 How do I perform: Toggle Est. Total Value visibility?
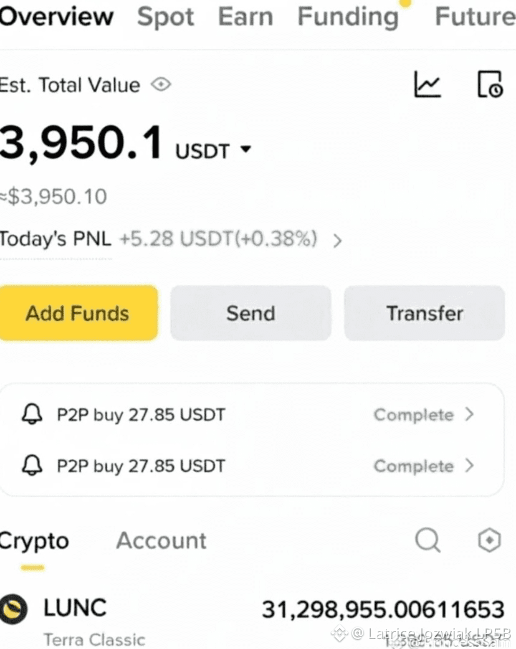160,85
